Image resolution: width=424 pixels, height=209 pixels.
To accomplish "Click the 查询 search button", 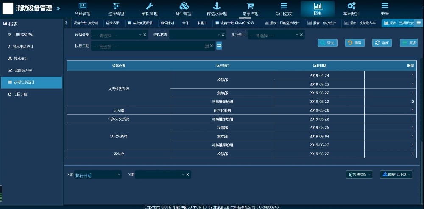I will click(327, 43).
